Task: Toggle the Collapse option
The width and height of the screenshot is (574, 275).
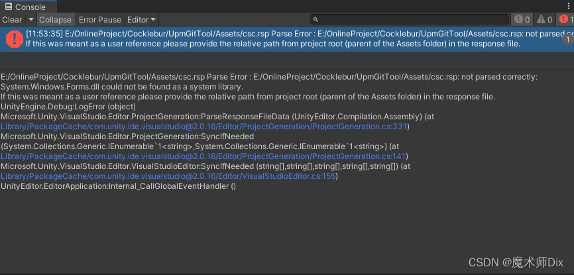Action: pyautogui.click(x=55, y=20)
